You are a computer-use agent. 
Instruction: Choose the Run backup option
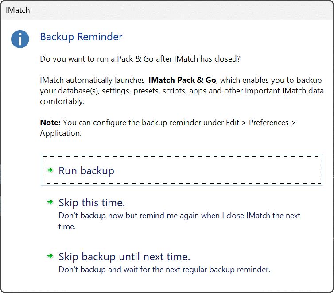click(x=86, y=171)
